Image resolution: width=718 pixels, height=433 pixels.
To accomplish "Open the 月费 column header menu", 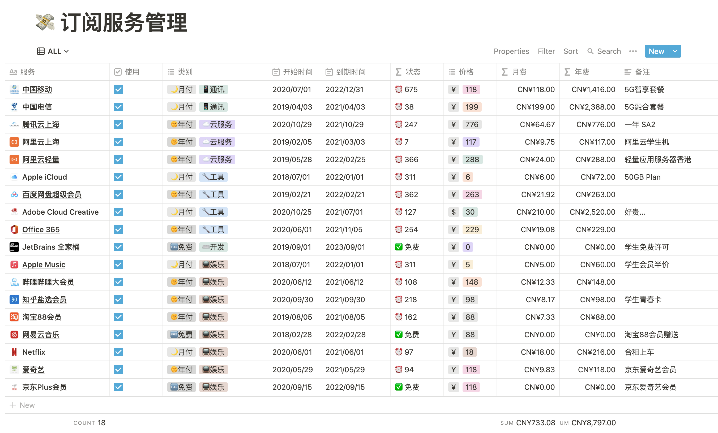I will pos(528,72).
